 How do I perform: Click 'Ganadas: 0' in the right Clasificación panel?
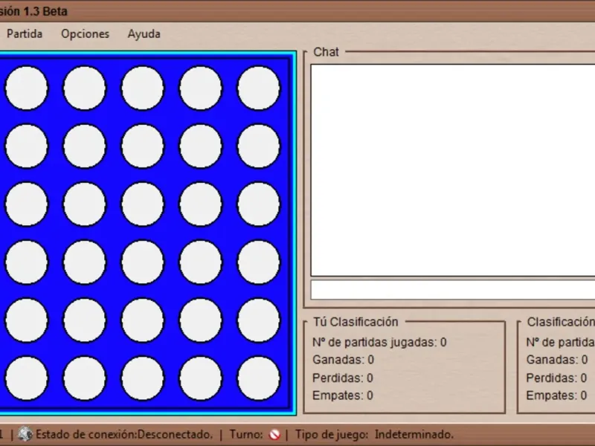click(x=557, y=360)
